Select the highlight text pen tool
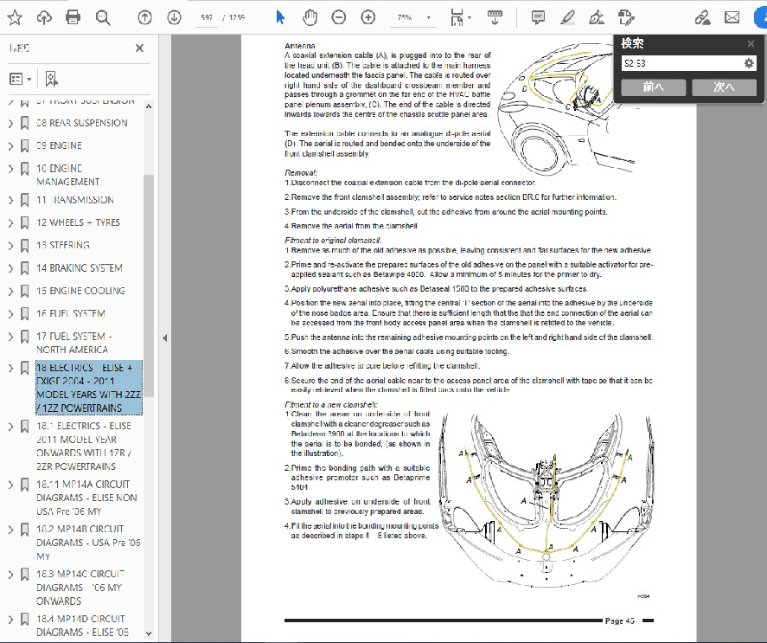767x643 pixels. click(567, 17)
